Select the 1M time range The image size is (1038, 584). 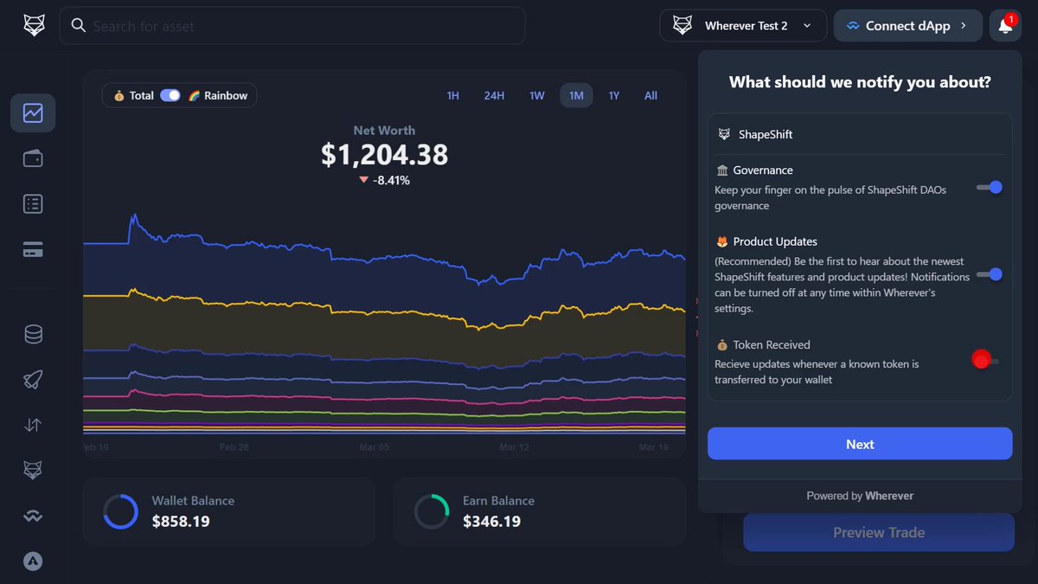576,95
